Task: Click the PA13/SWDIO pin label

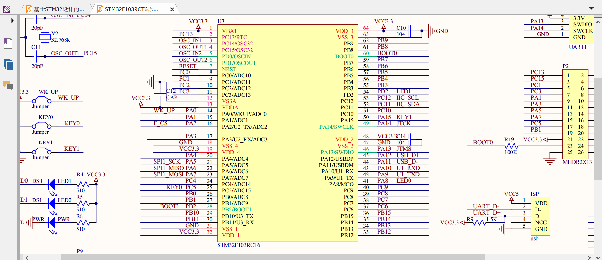Action: pos(337,152)
